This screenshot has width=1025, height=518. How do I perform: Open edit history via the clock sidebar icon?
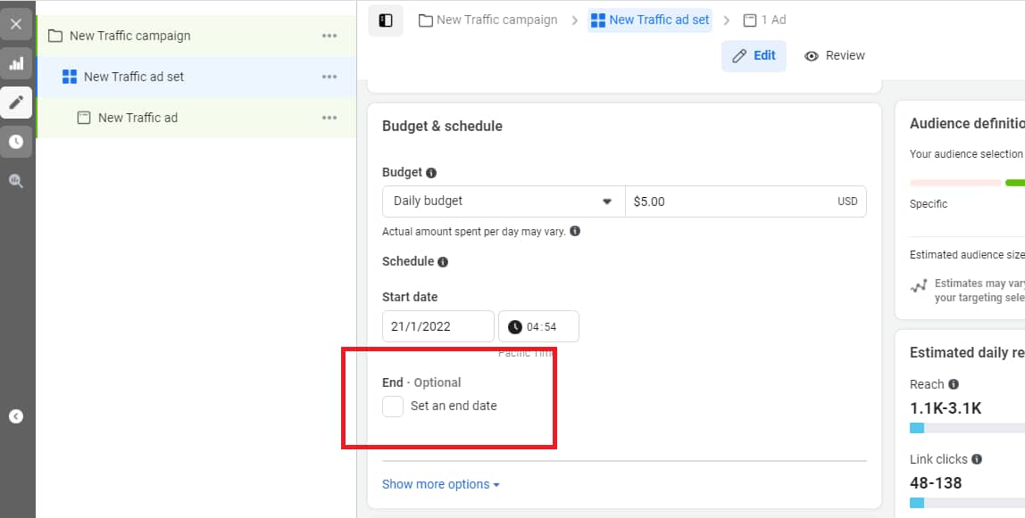click(15, 141)
